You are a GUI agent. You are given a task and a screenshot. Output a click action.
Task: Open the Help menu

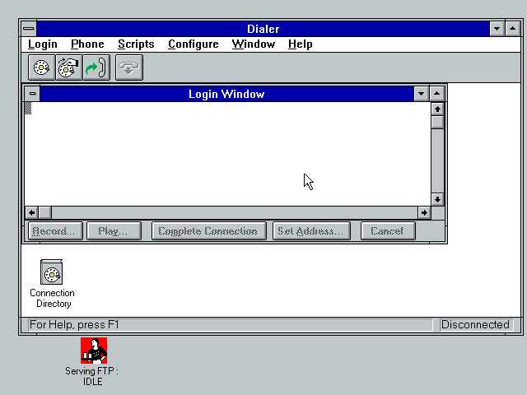[300, 44]
